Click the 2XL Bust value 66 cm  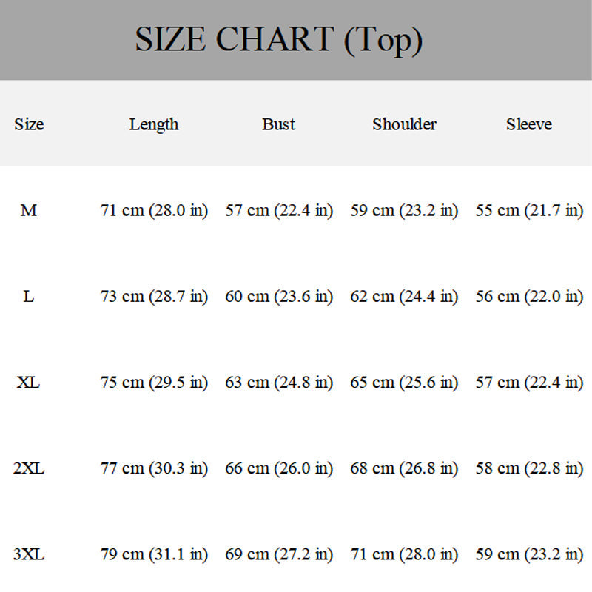pyautogui.click(x=278, y=468)
